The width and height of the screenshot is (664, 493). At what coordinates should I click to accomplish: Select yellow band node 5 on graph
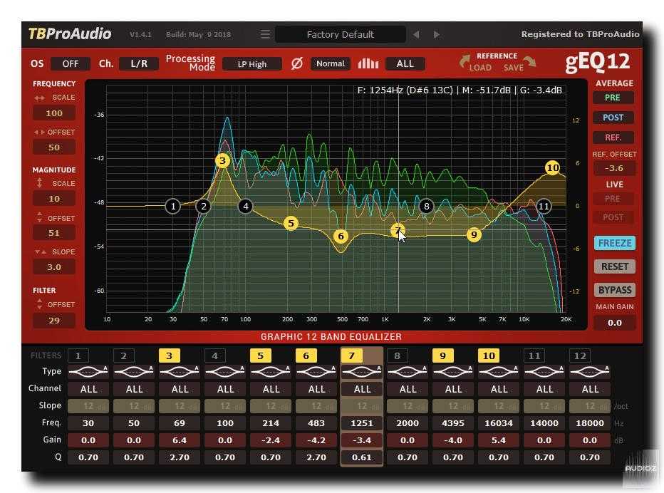(x=291, y=223)
